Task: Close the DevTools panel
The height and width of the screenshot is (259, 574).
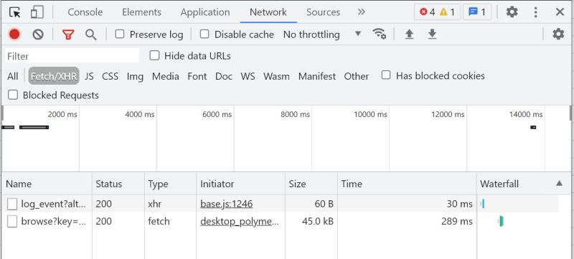Action: 560,12
